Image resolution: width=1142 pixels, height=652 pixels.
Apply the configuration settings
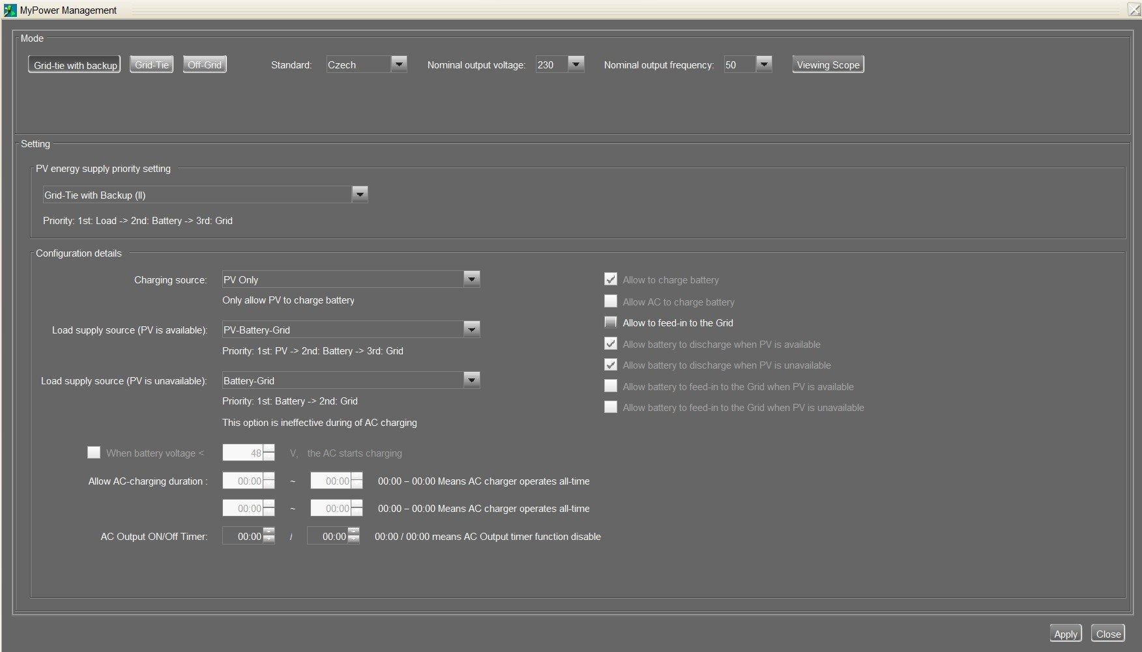point(1066,634)
